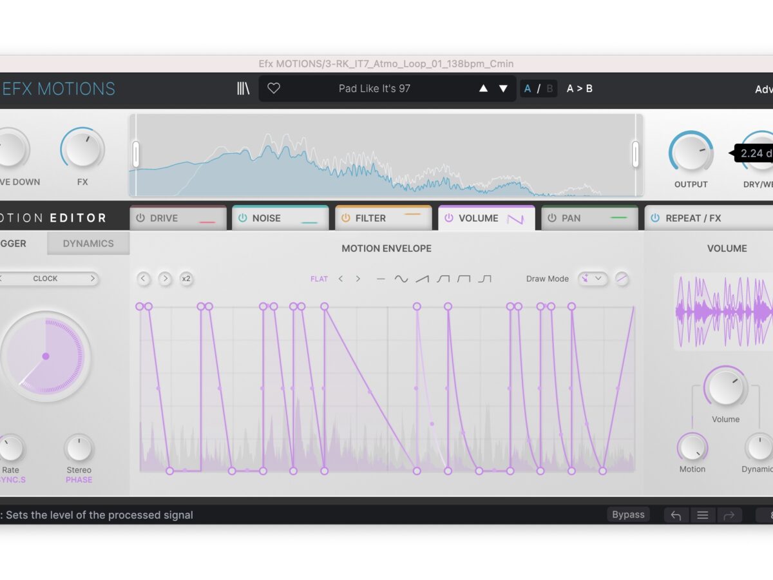Open the preset browser library icon
773x580 pixels.
coord(243,88)
